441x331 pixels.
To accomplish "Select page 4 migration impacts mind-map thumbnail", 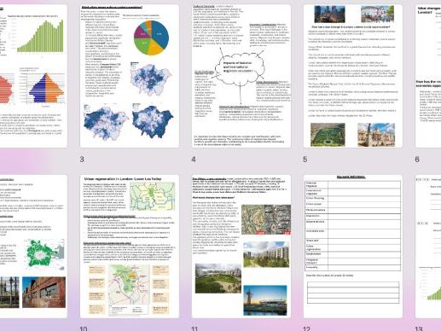I will click(241, 76).
